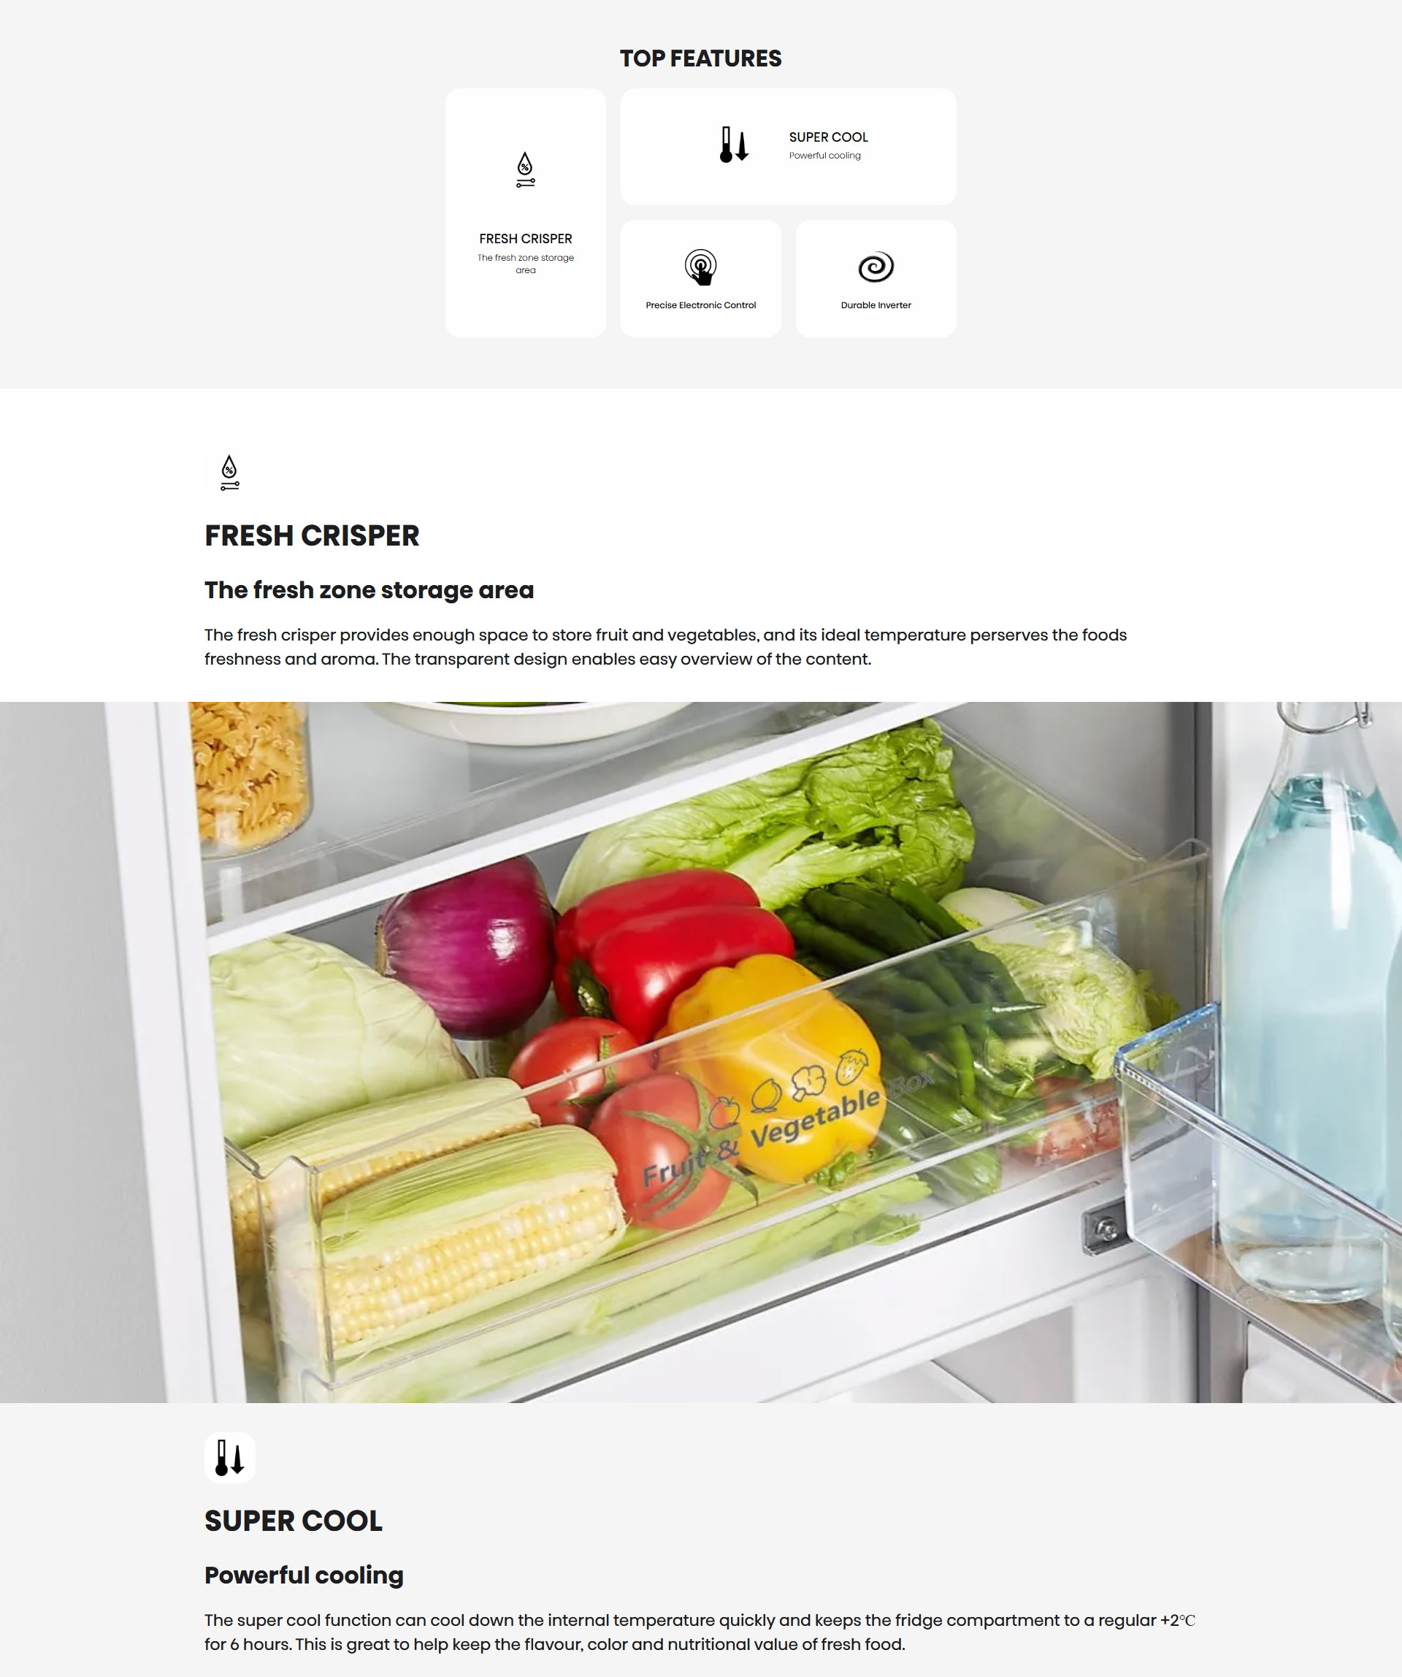
Task: Click the 'Powerful cooling' section subheading
Action: 304,1575
